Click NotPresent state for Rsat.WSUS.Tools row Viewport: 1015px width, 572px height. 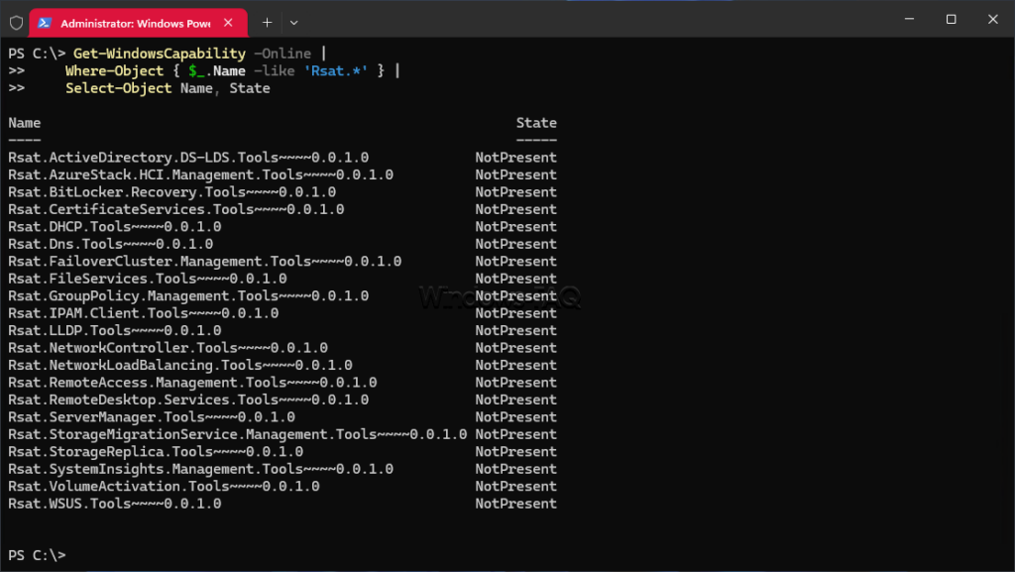515,504
